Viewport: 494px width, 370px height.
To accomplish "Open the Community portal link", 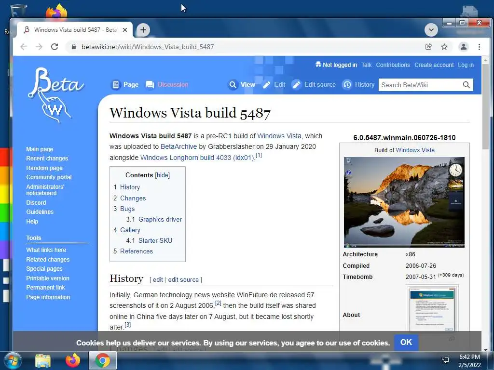I will point(49,177).
